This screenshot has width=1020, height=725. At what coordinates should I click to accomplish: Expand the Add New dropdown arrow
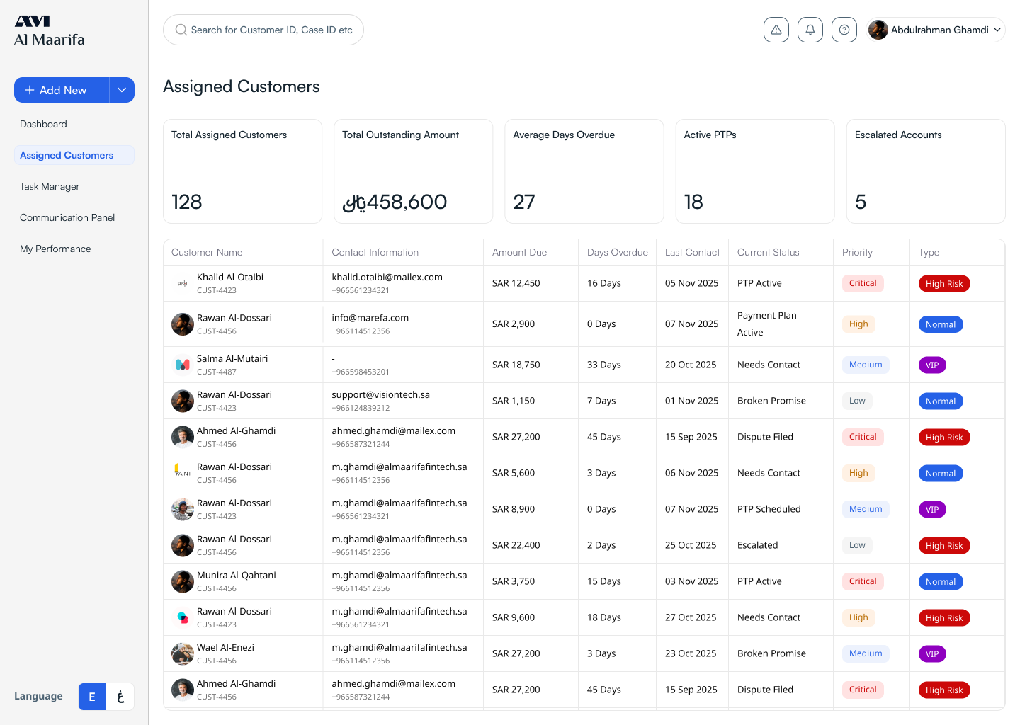pyautogui.click(x=122, y=90)
